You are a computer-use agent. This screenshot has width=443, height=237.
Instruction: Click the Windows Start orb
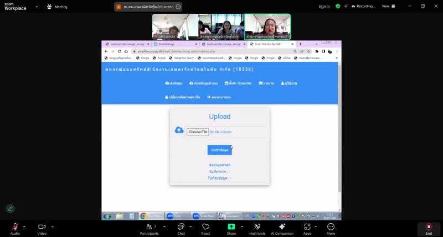pos(107,216)
